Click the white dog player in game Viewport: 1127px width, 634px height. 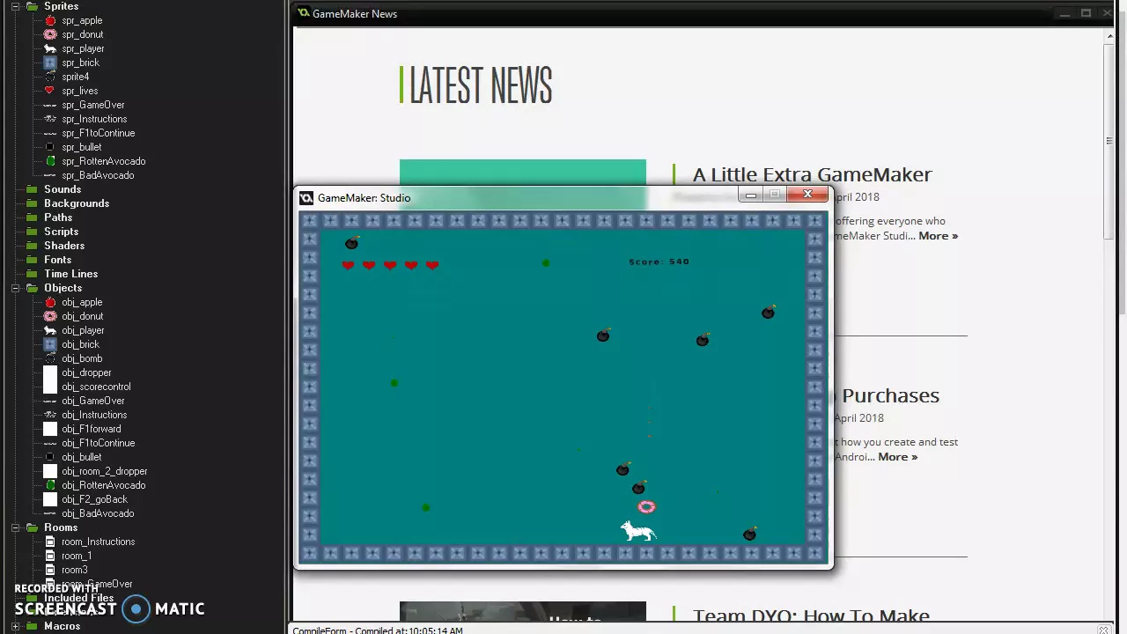pyautogui.click(x=638, y=531)
